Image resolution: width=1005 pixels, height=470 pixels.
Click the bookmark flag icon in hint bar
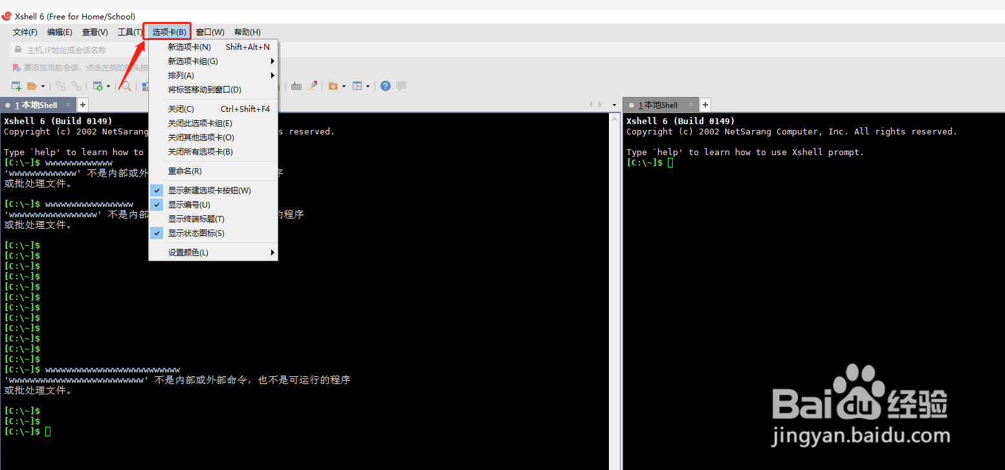coord(17,67)
